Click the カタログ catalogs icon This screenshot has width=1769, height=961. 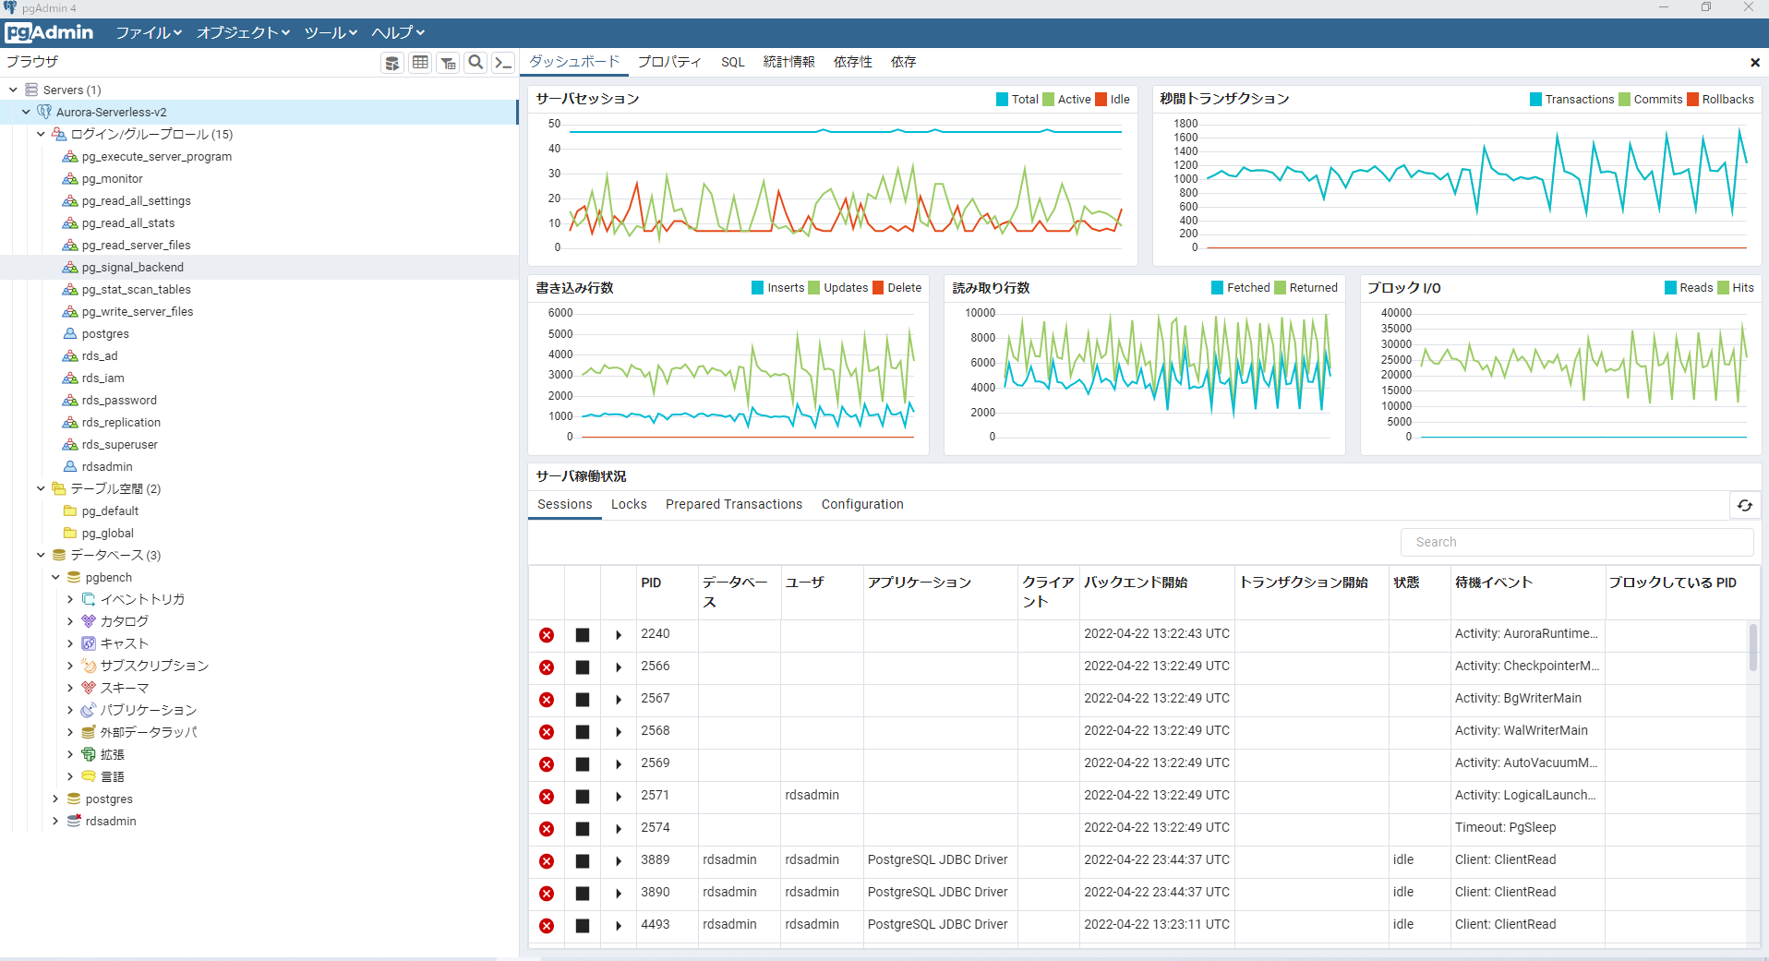coord(89,622)
